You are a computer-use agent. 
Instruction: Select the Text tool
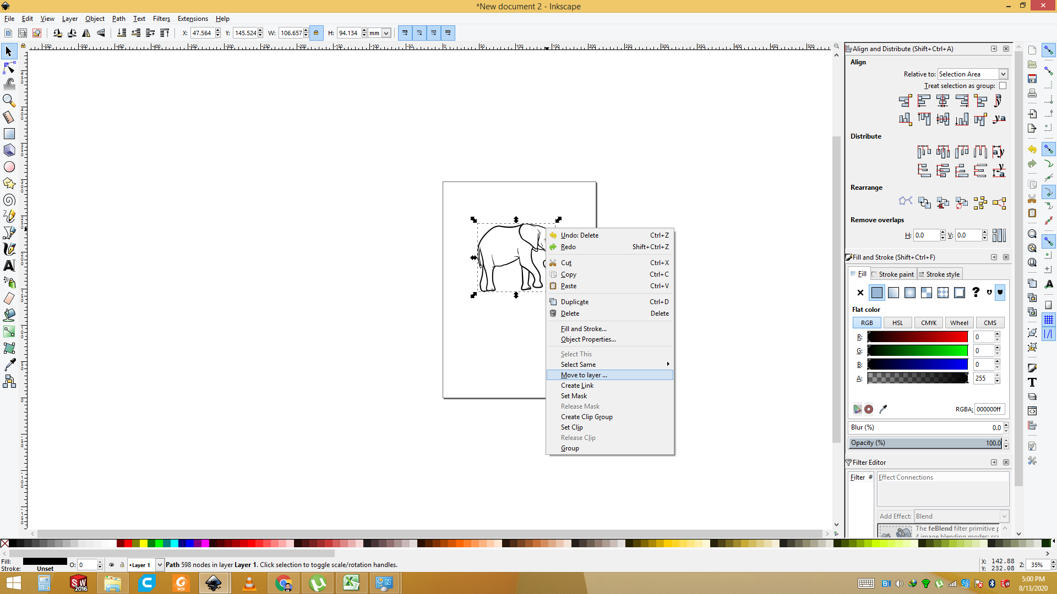9,266
